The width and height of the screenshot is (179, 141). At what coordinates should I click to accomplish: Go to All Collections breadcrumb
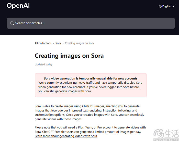[x=43, y=43]
